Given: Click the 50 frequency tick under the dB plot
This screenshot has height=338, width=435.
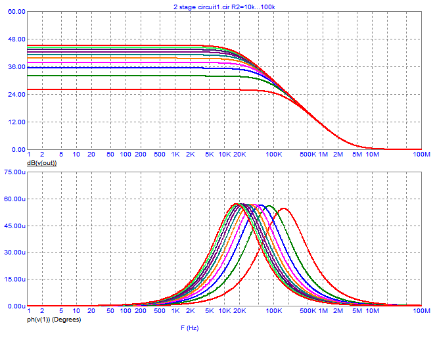Looking at the screenshot, I should tap(110, 155).
